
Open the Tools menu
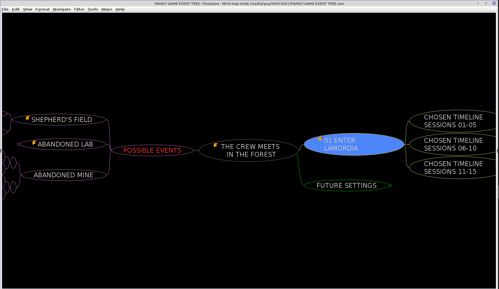93,9
